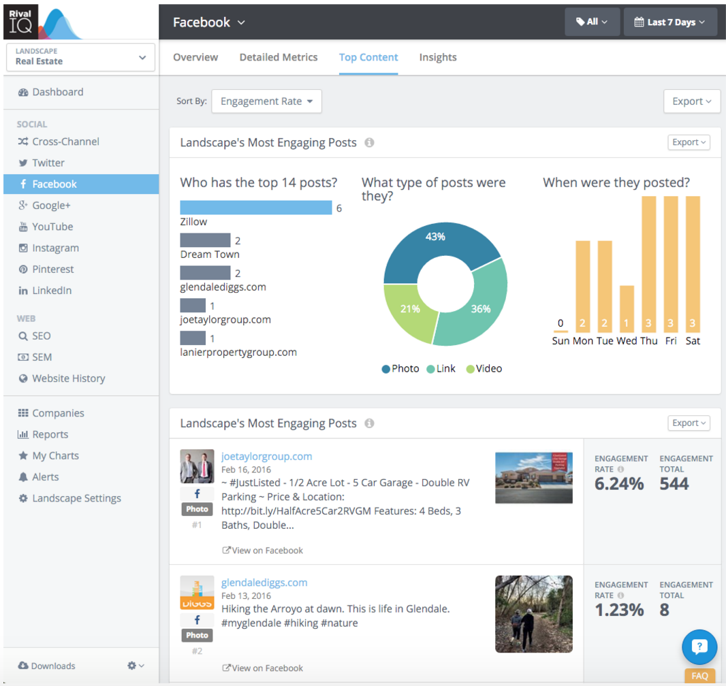Expand the Last 7 Days date picker

(670, 22)
